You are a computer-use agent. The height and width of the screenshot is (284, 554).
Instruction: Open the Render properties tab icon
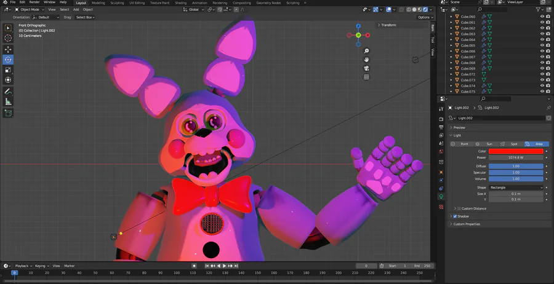point(441,119)
